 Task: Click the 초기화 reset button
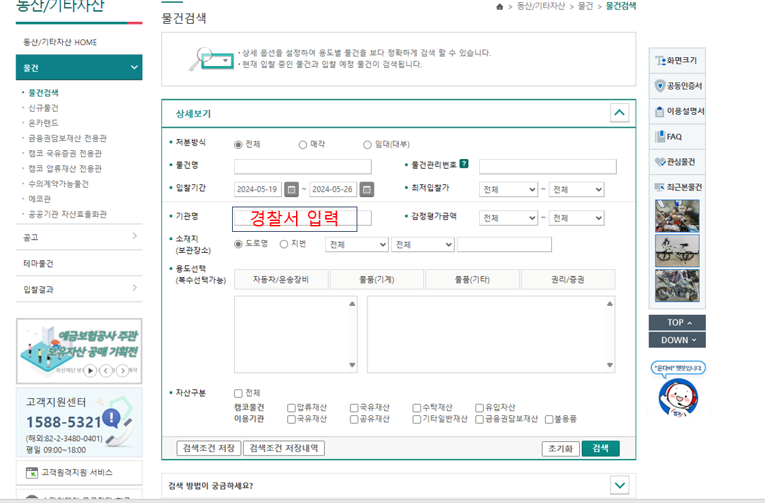click(560, 448)
